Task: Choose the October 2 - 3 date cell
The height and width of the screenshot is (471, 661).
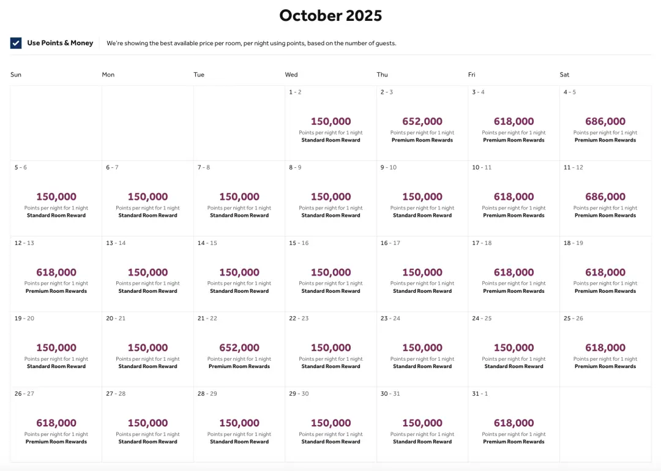Action: click(x=422, y=123)
